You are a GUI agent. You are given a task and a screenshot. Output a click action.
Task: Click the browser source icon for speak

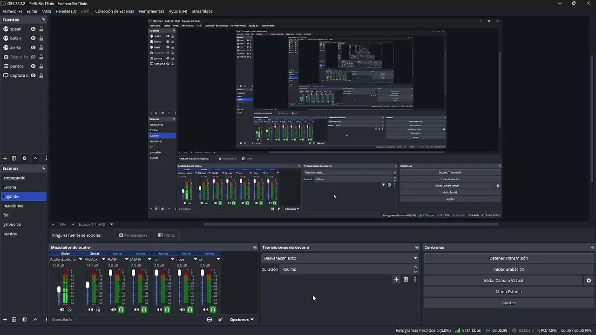coord(6,29)
